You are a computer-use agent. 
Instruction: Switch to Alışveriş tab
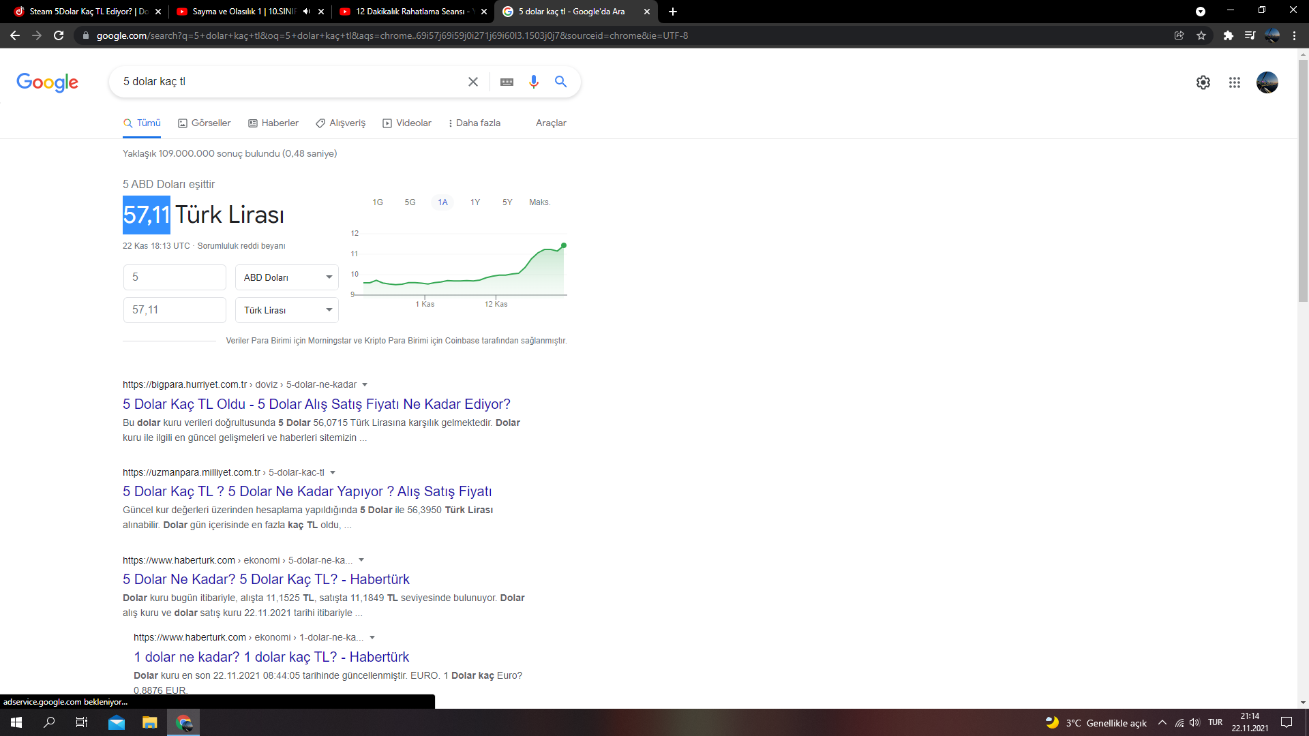point(341,123)
